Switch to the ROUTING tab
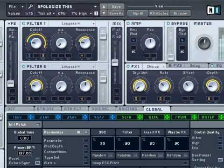The image size is (224, 168). 129,109
